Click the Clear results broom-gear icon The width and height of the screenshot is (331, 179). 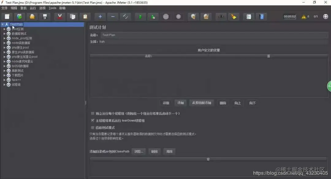click(193, 17)
